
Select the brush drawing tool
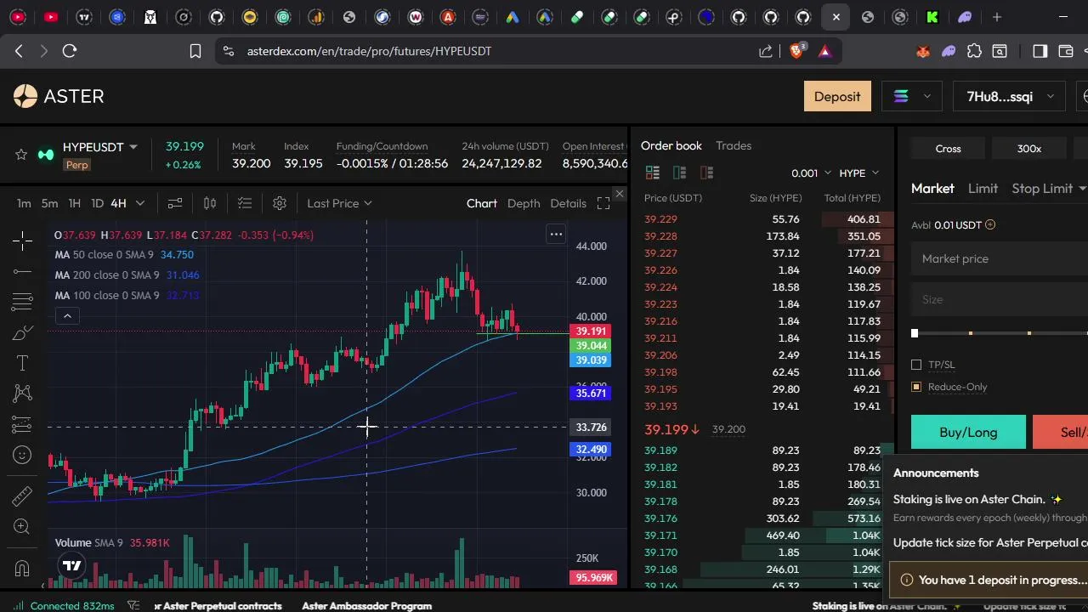[x=22, y=332]
